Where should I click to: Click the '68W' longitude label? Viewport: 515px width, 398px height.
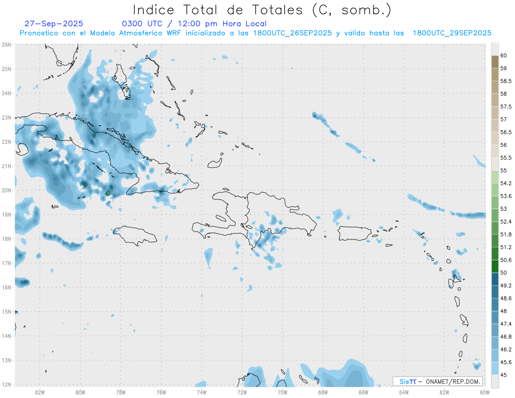[323, 392]
